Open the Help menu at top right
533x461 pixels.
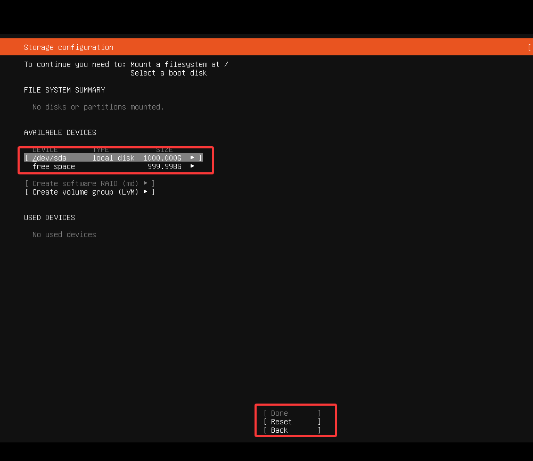tap(530, 47)
